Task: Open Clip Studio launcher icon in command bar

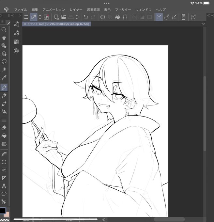Action: 34,17
